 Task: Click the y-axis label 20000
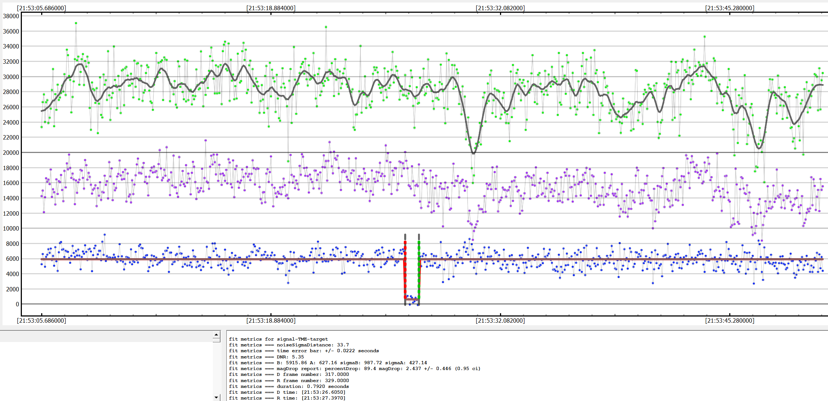pos(11,153)
